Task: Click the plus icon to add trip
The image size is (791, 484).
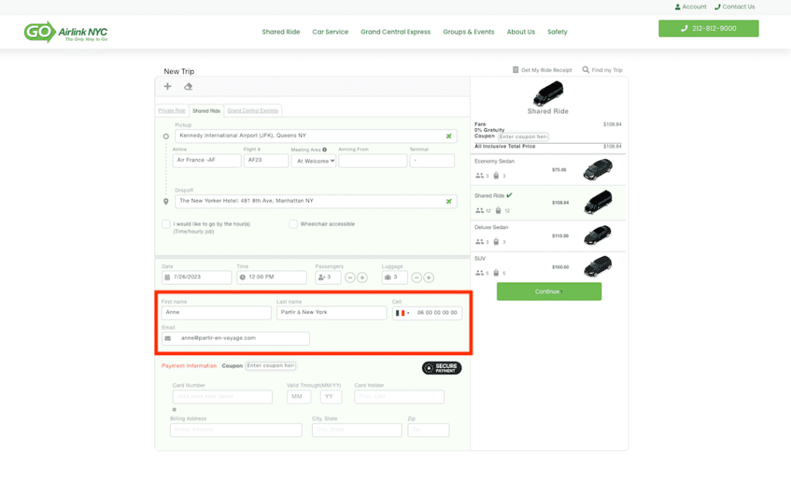Action: click(168, 86)
